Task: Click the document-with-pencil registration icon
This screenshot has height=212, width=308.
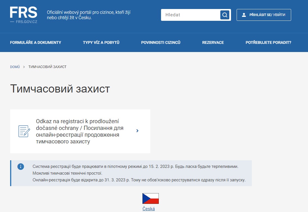Action: coord(24,131)
